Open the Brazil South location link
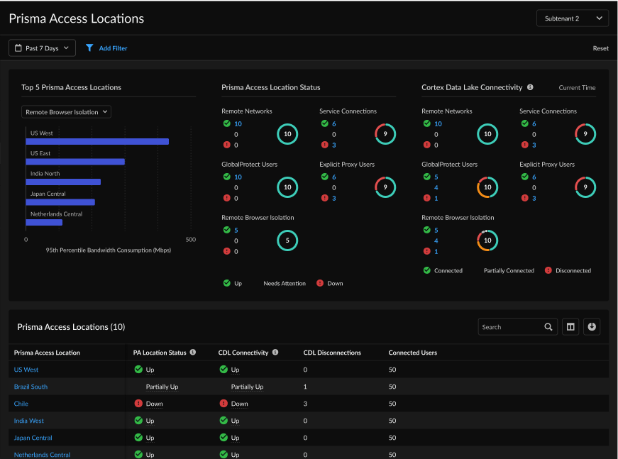618x459 pixels. [x=31, y=387]
